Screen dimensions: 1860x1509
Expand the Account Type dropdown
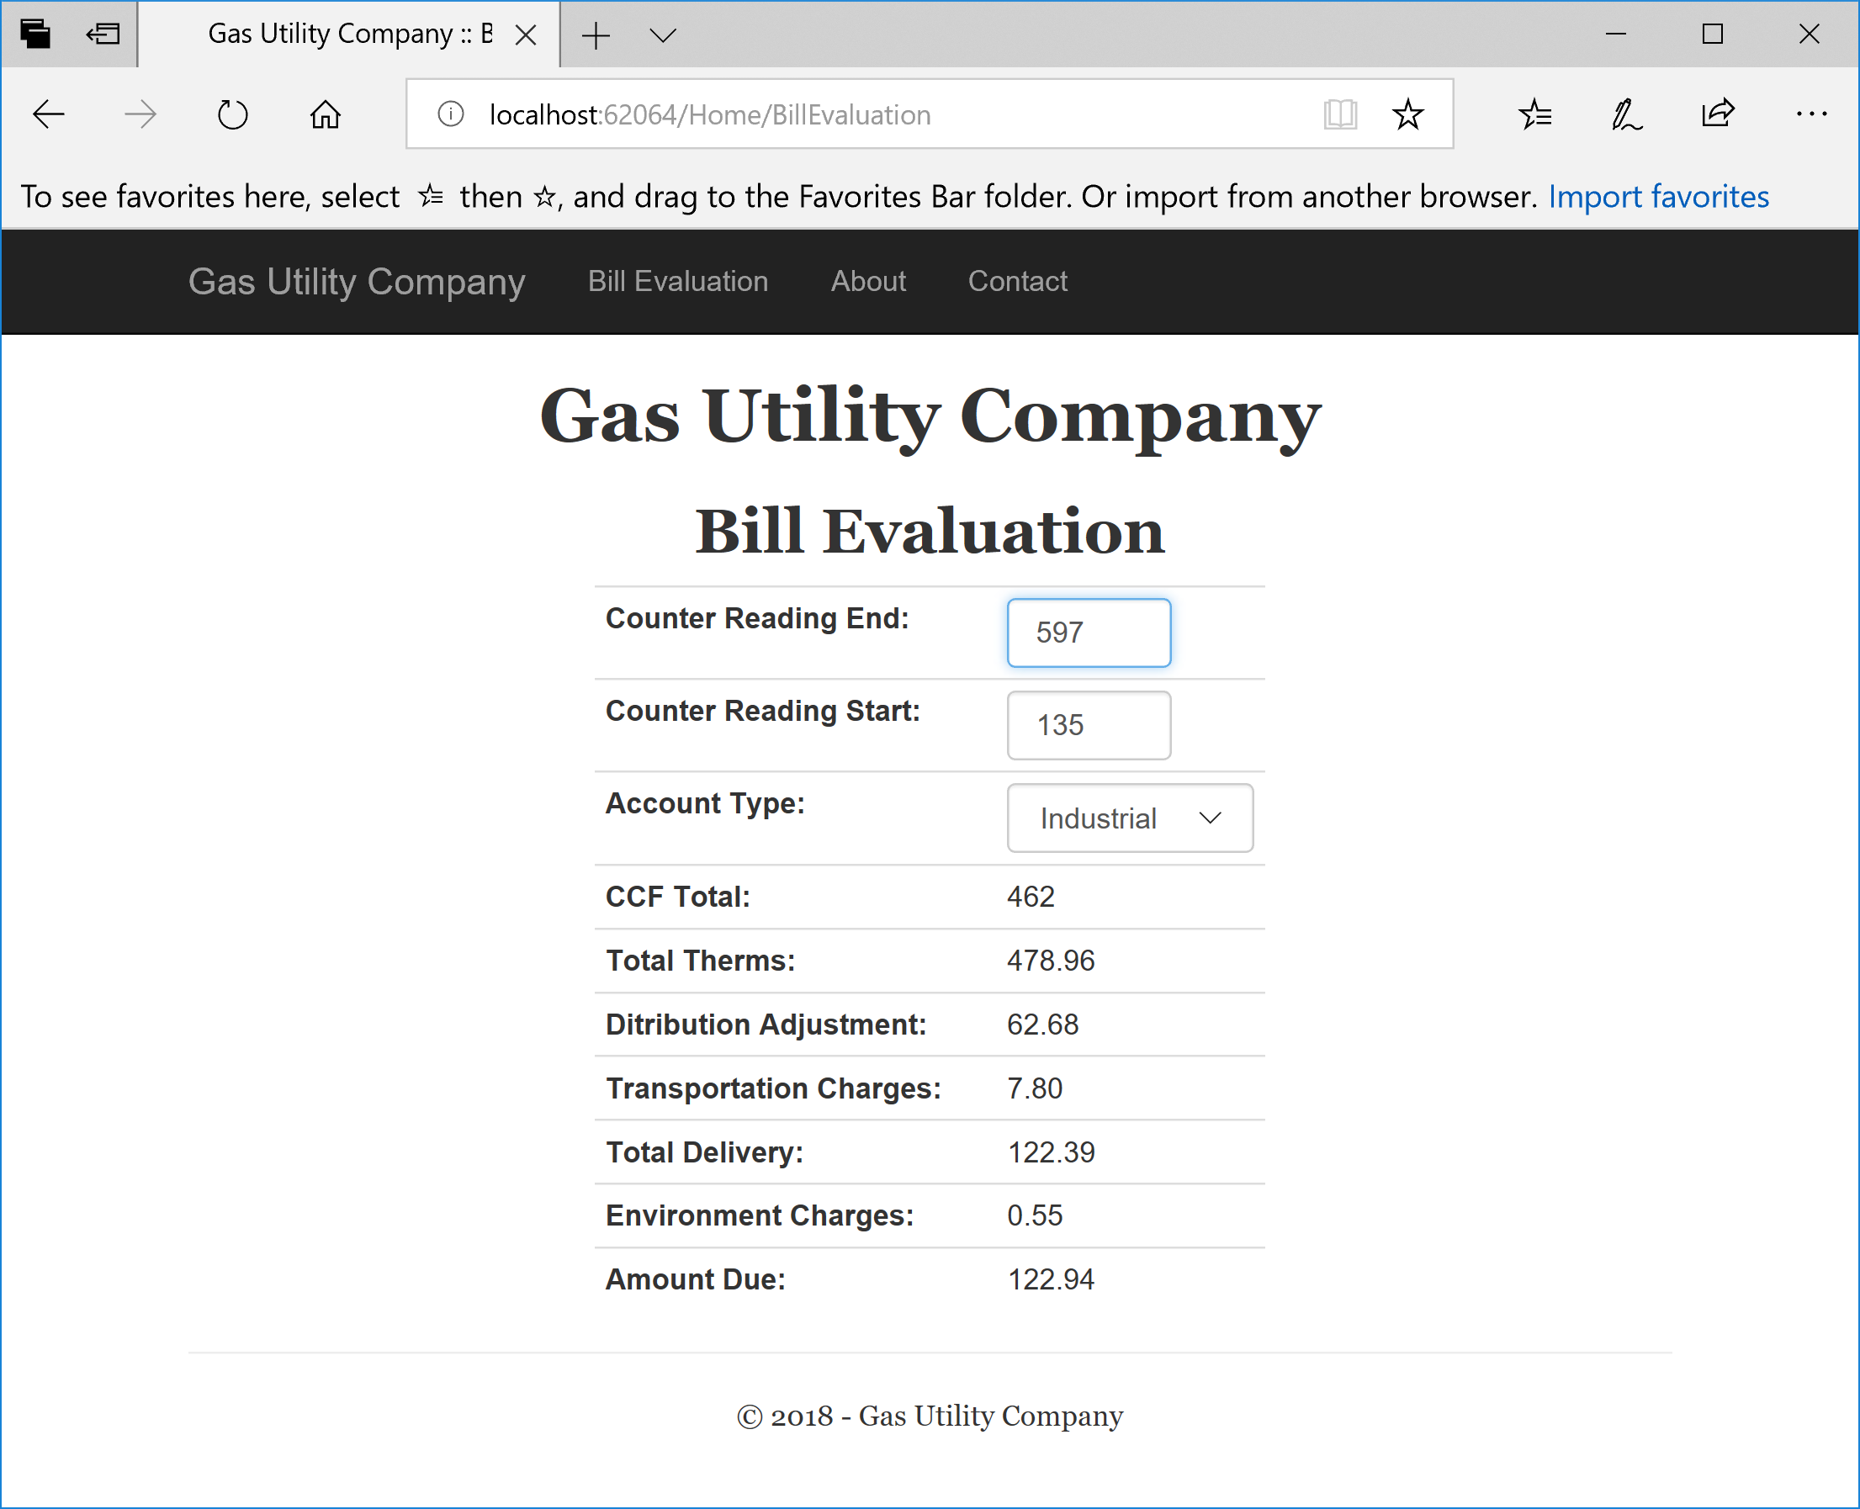(1130, 818)
